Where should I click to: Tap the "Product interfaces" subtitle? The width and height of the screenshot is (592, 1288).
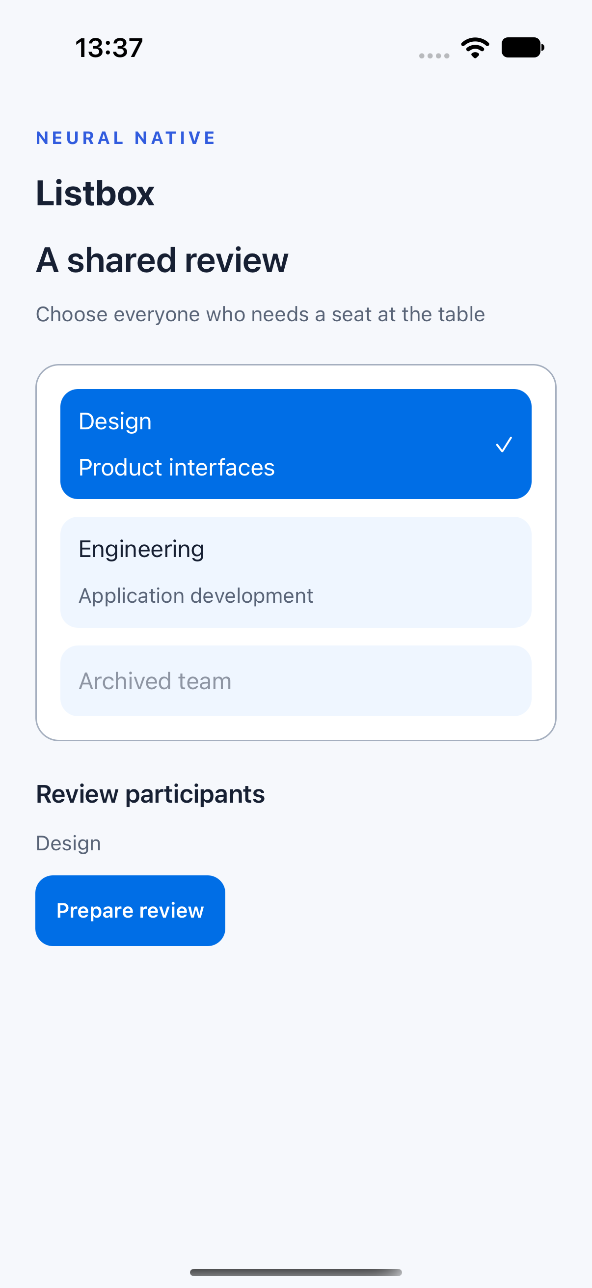point(177,468)
